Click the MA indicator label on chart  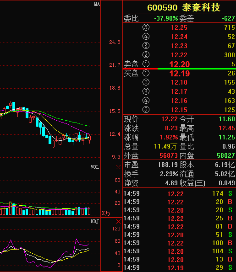coord(97,4)
